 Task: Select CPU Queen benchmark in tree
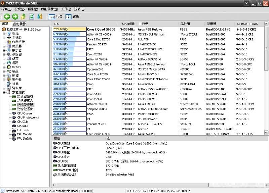click(x=25, y=113)
